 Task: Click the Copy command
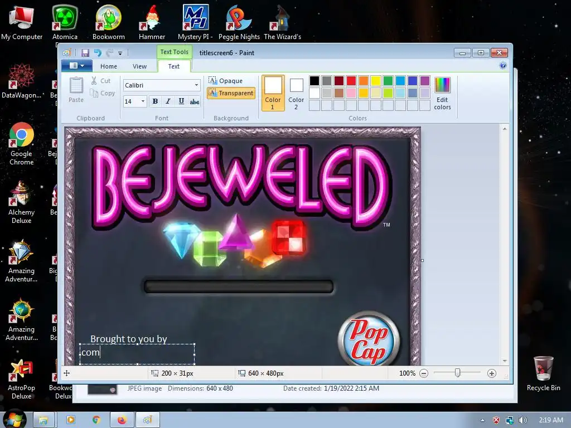[x=103, y=93]
